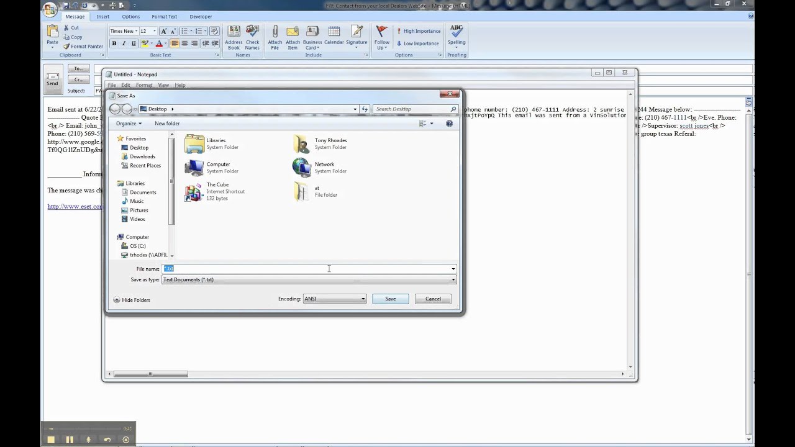Toggle Bold formatting in Basic Text

tap(114, 43)
